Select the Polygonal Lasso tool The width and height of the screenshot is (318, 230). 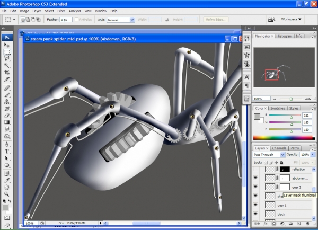(7, 59)
